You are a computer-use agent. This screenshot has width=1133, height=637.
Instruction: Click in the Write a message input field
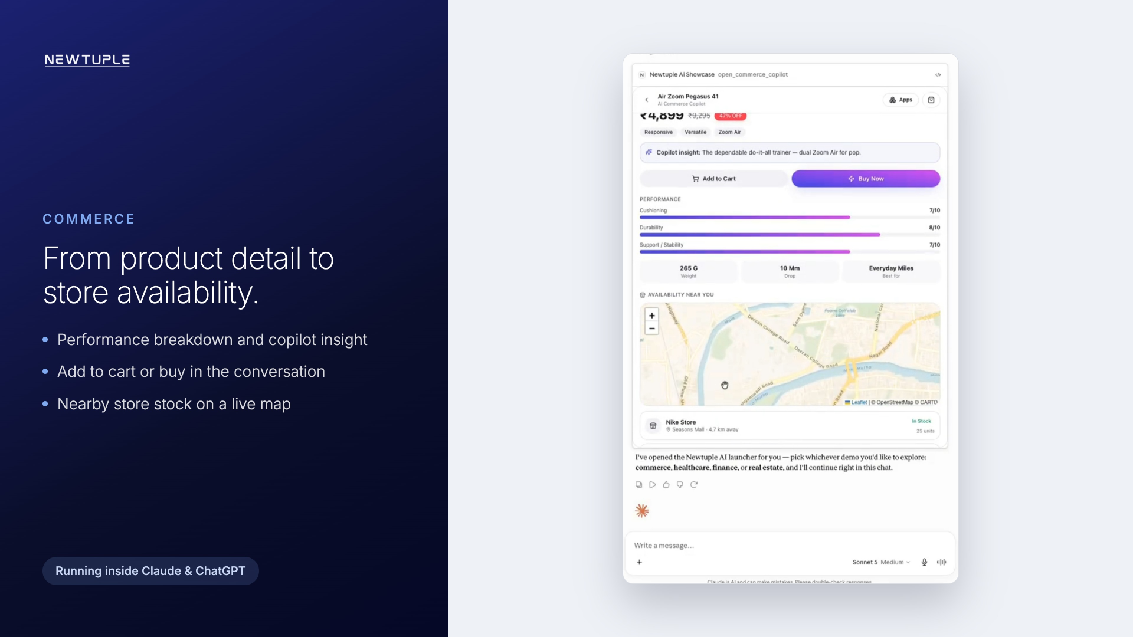tap(790, 546)
